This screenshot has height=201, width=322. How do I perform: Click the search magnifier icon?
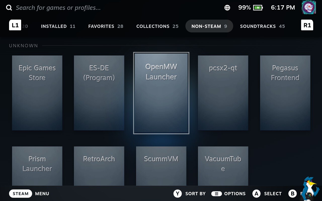point(9,8)
